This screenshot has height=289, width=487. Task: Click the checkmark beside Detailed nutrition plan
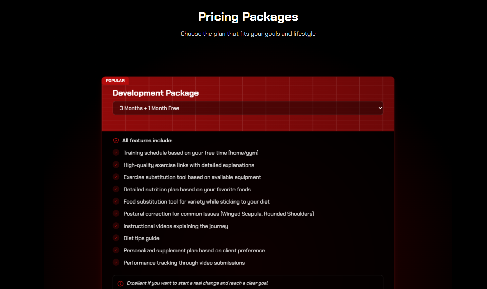[x=116, y=189]
